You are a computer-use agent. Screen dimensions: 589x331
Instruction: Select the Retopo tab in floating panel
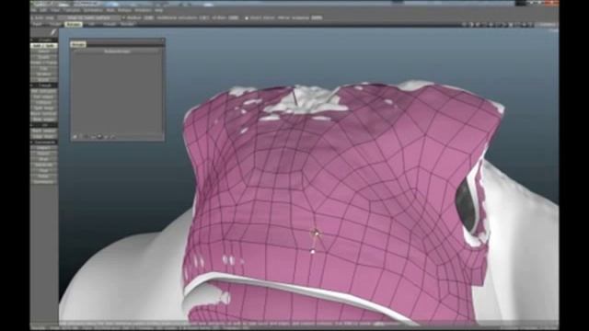78,44
